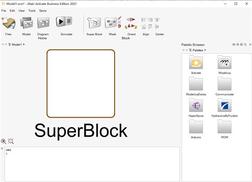The image size is (252, 182).
Task: Close the Palette Browser panel
Action: (x=250, y=44)
